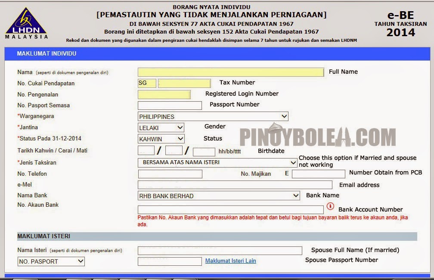Click the "*Jenis Taksiran" label
The image size is (434, 280).
click(x=37, y=162)
